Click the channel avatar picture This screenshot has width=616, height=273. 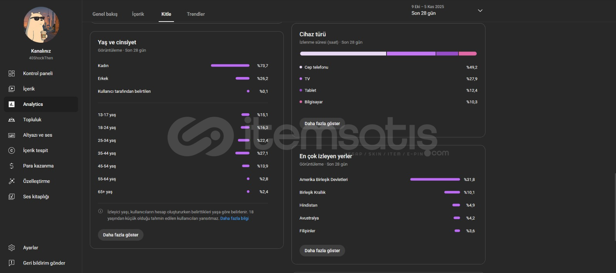[41, 25]
